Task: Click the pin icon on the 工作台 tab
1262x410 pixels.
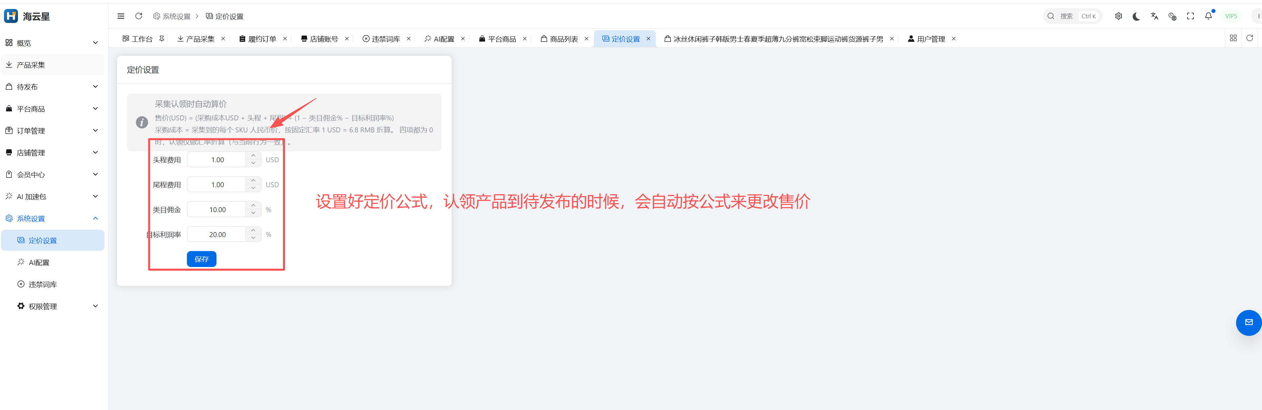Action: (x=162, y=39)
